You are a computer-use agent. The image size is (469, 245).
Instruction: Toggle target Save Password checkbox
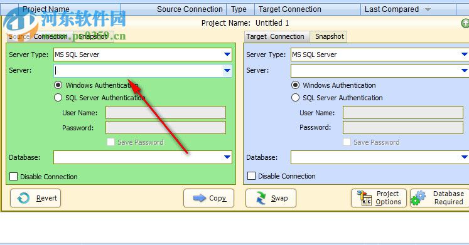click(347, 142)
